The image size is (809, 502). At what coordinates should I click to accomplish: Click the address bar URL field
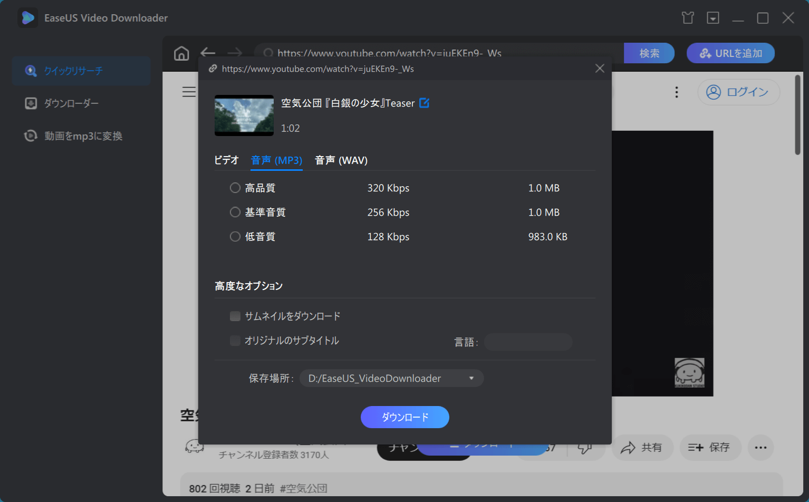439,53
